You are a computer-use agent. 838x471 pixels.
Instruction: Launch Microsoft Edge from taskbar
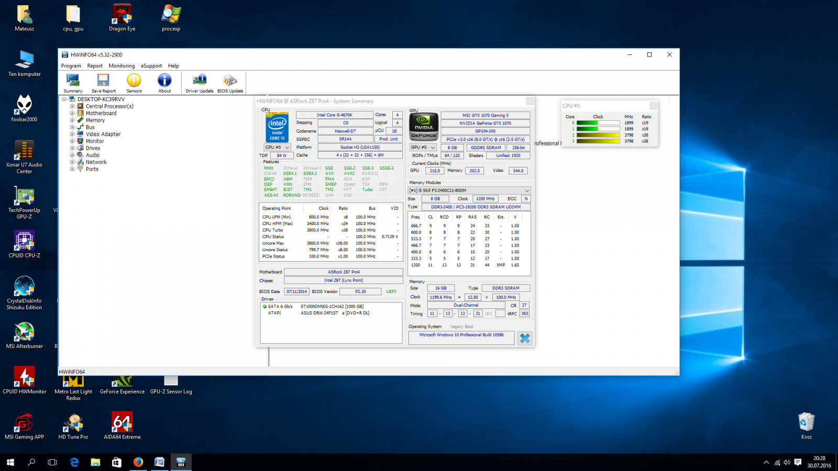pyautogui.click(x=74, y=462)
